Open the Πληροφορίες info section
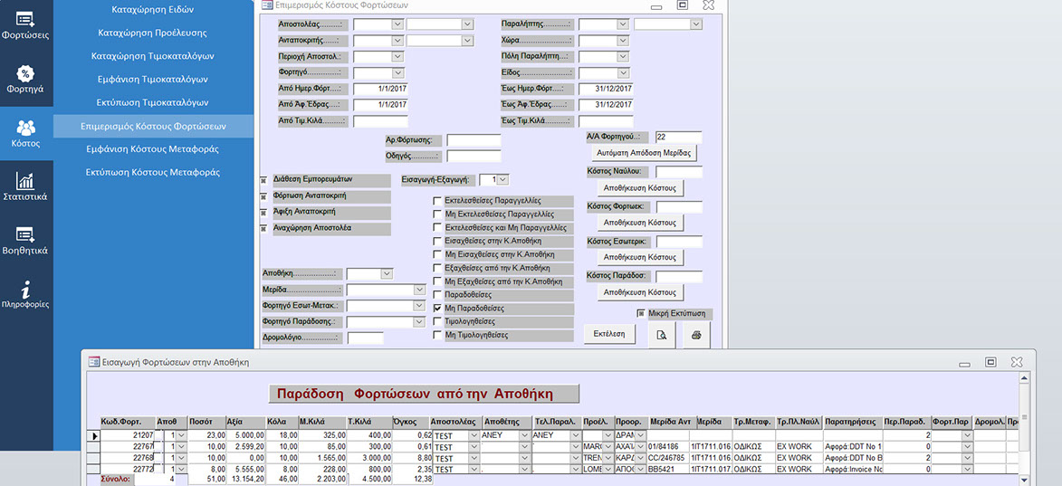Image resolution: width=1062 pixels, height=486 pixels. (25, 294)
